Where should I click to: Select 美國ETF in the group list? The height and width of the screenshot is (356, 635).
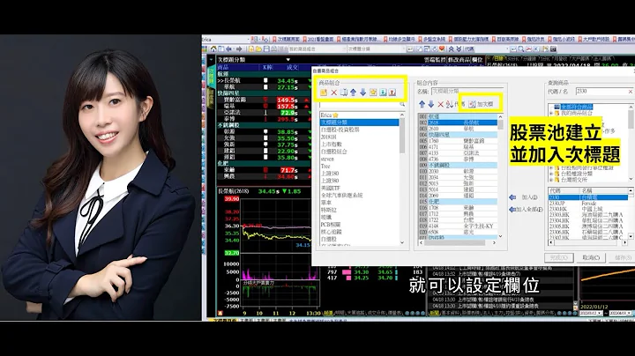pyautogui.click(x=359, y=188)
